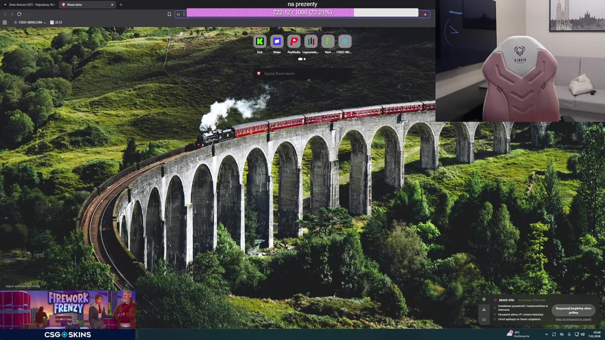Open the weather widget on taskbar
605x340 pixels.
(518, 334)
